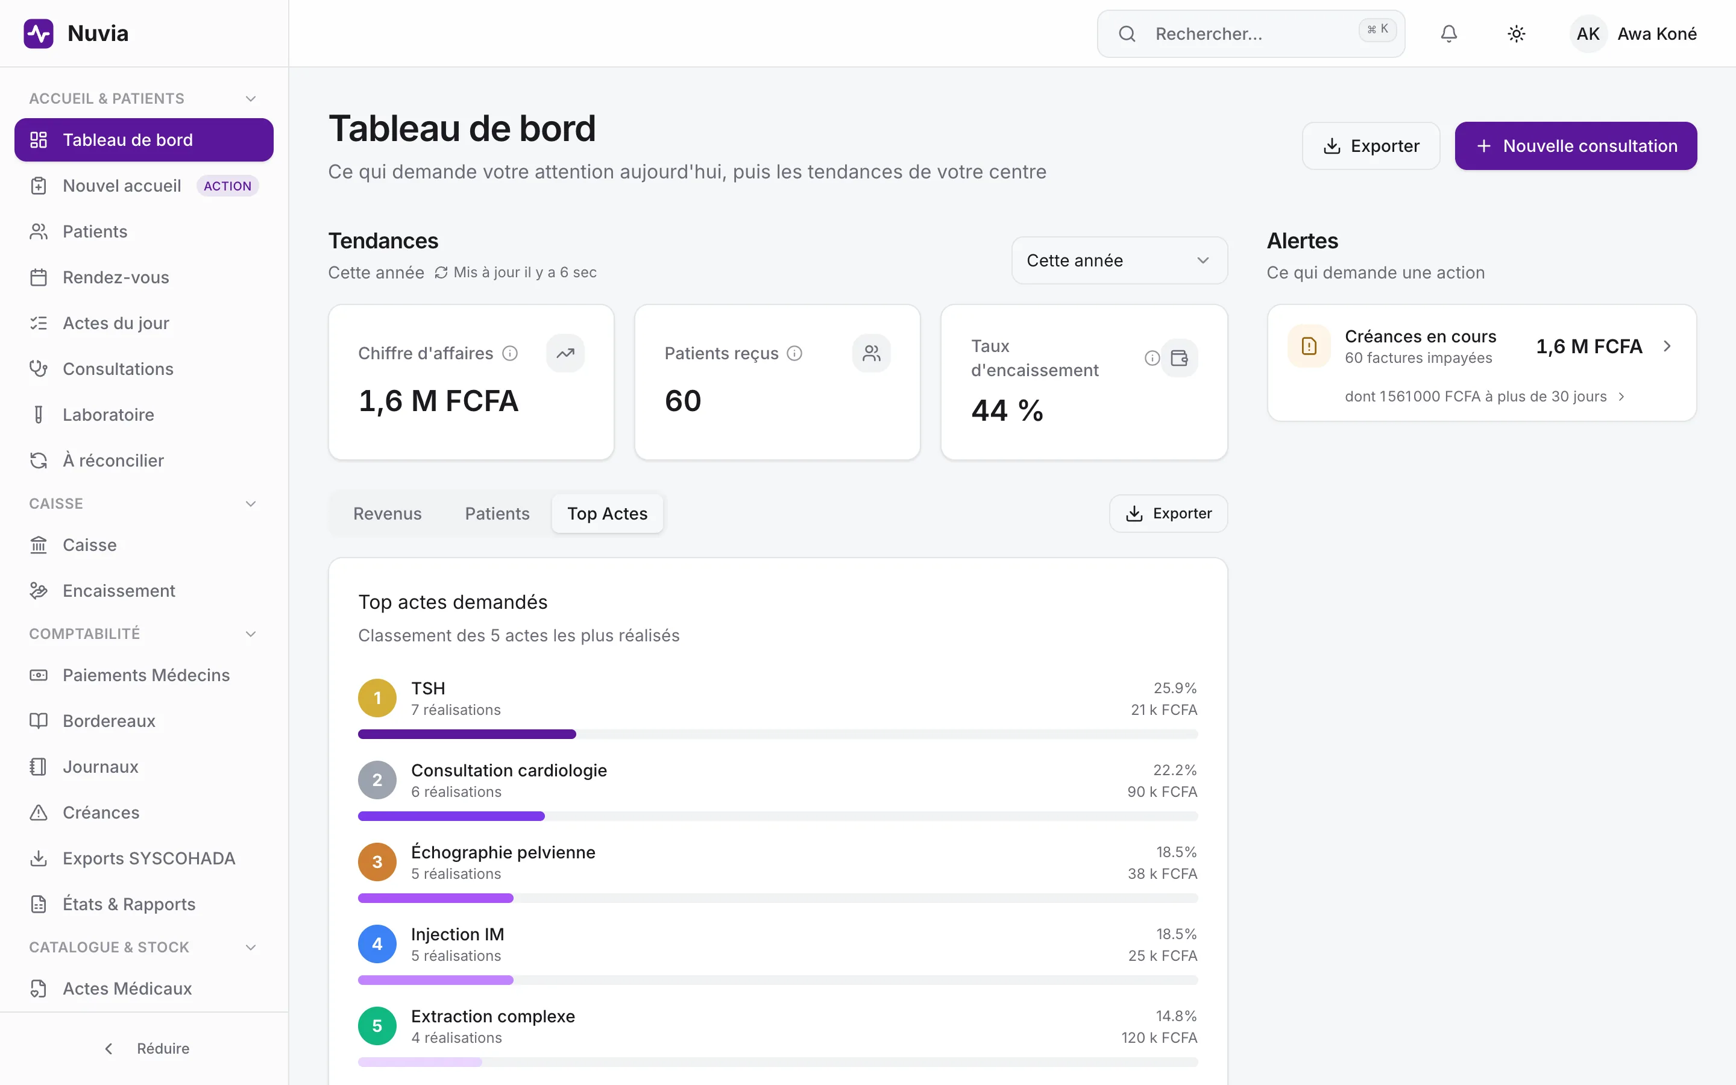Open the notifications bell

coord(1448,34)
